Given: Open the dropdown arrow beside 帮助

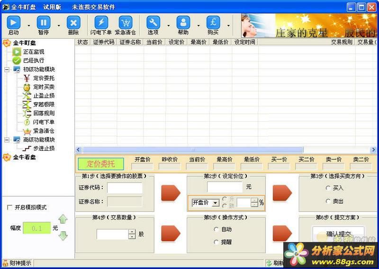Looking at the screenshot, I should coord(199,26).
